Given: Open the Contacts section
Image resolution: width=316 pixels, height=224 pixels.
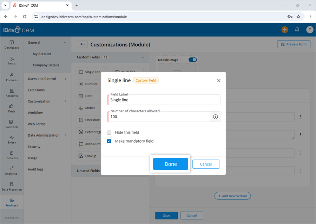Looking at the screenshot, I should [12, 77].
